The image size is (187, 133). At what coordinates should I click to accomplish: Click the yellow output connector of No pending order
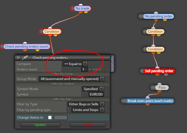(165, 20)
